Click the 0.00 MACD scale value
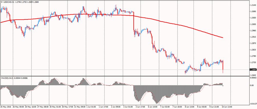This screenshot has width=257, height=109. 251,85
